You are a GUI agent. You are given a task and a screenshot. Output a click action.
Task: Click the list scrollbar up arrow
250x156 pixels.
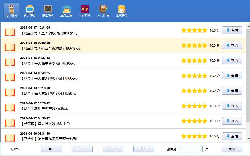(x=248, y=27)
